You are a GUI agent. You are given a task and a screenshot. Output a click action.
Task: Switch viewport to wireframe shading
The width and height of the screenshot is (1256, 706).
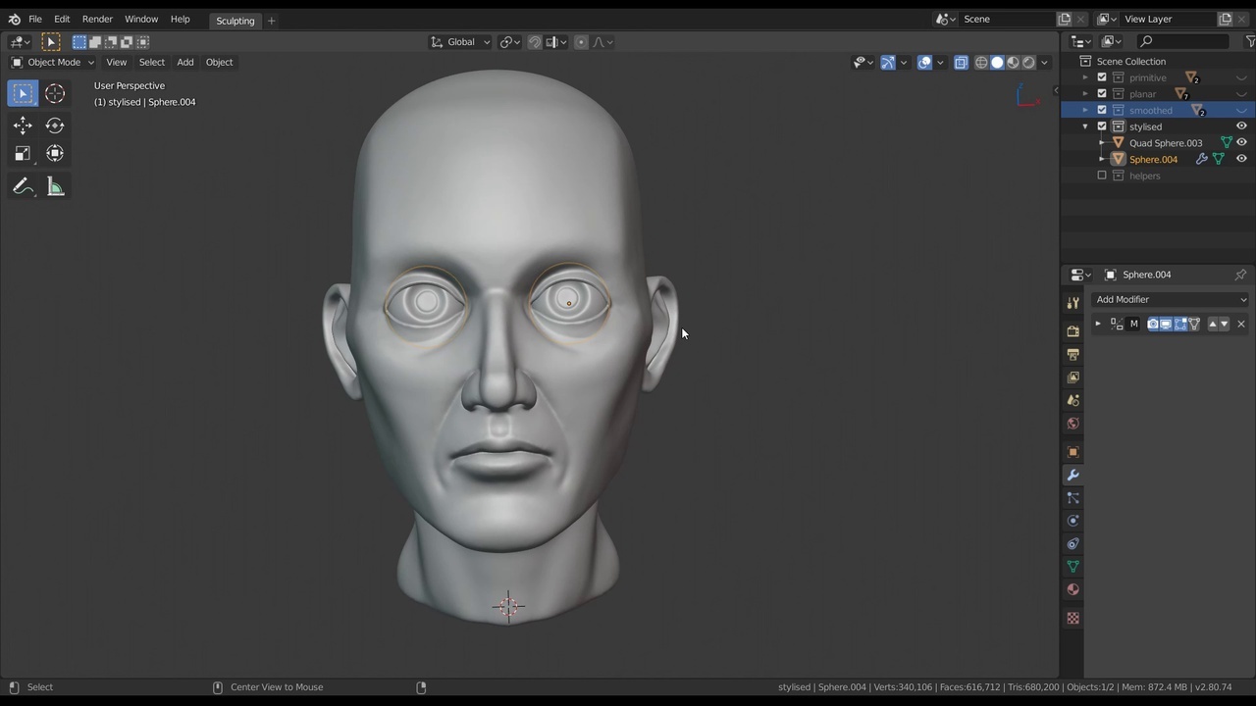981,62
